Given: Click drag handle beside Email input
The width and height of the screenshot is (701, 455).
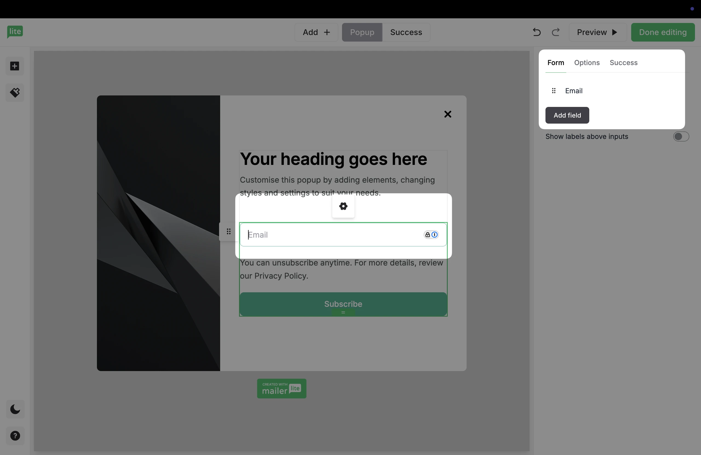Looking at the screenshot, I should click(x=229, y=232).
